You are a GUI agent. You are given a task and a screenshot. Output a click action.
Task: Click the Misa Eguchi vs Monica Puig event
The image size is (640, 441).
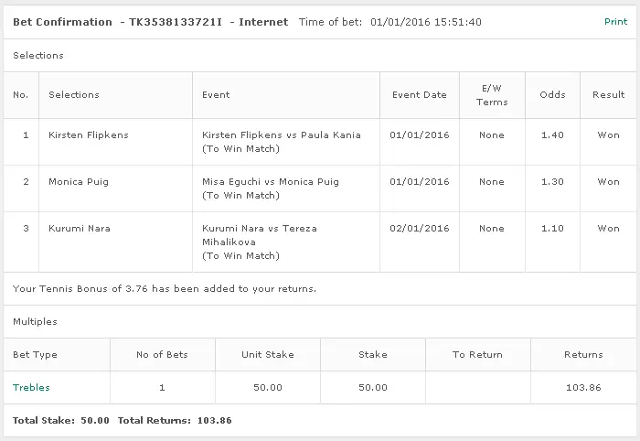[270, 181]
